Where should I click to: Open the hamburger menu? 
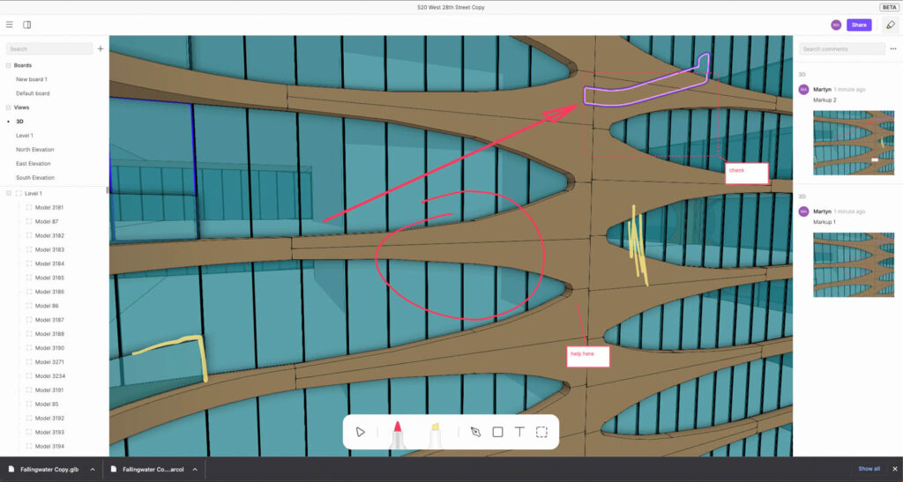(x=10, y=25)
